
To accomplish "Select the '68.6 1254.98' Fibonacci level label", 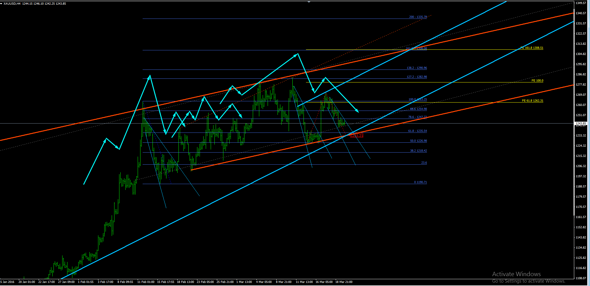I will [x=418, y=109].
